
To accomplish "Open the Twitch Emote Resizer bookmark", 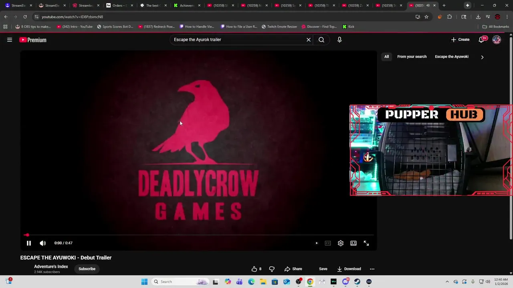I will (279, 26).
